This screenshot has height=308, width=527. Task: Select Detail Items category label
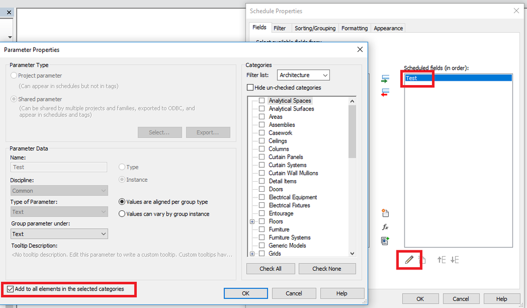[283, 181]
